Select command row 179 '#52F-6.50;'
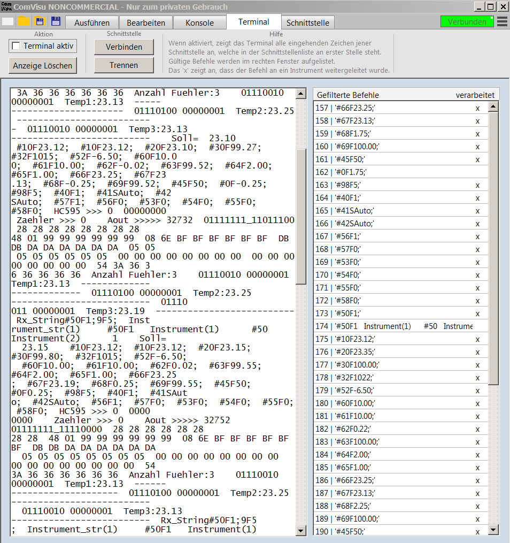510x543 pixels. [400, 391]
